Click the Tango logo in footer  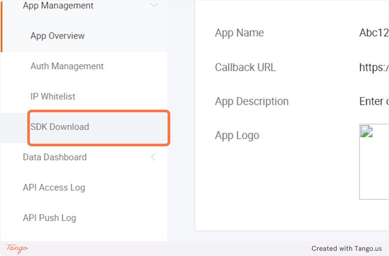17,248
